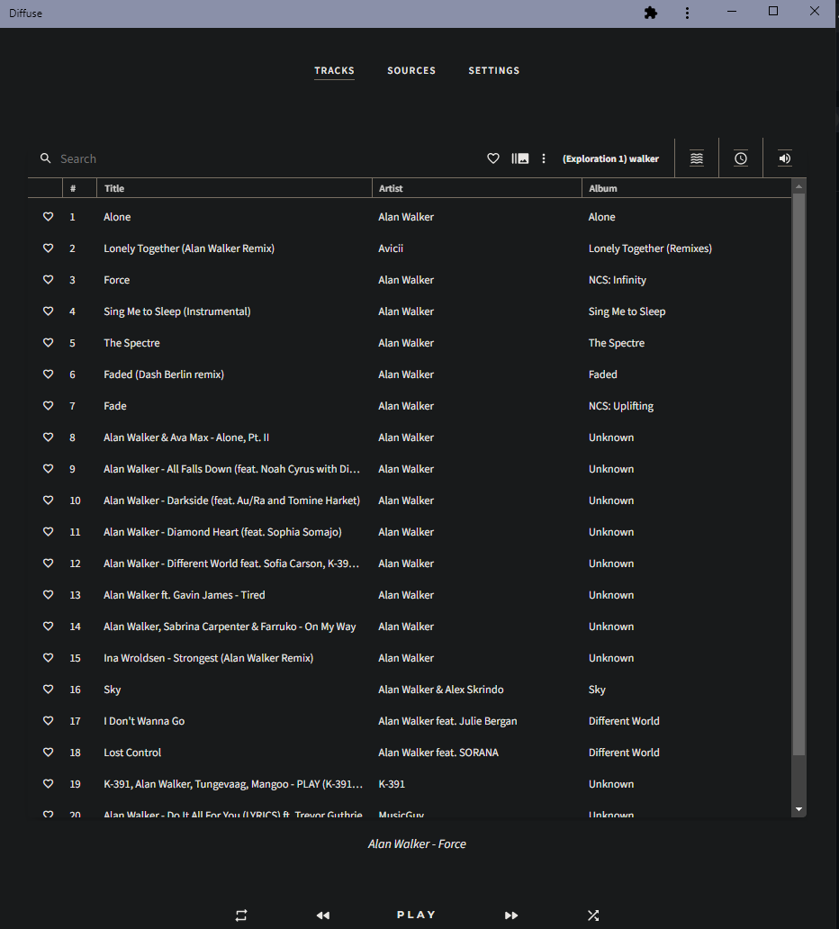Image resolution: width=839 pixels, height=929 pixels.
Task: Toggle repeat playback
Action: point(241,915)
